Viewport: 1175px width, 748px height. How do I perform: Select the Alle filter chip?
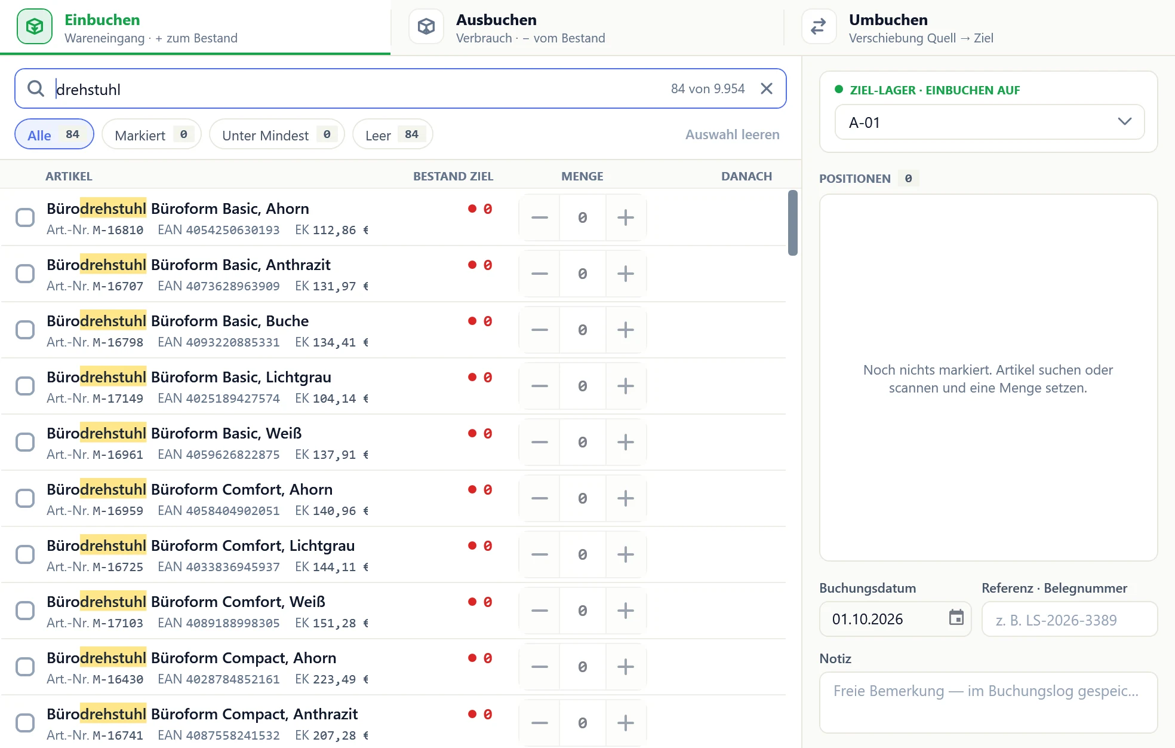(x=54, y=134)
